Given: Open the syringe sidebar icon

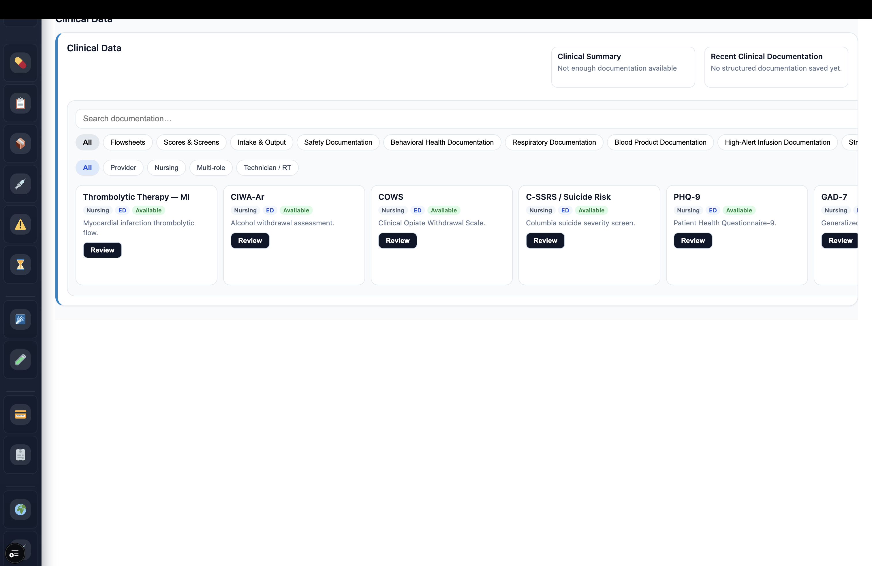Looking at the screenshot, I should click(20, 184).
